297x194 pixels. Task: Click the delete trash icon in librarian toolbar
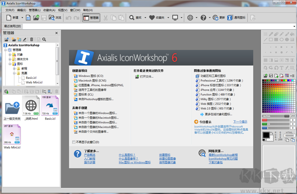(x=32, y=39)
